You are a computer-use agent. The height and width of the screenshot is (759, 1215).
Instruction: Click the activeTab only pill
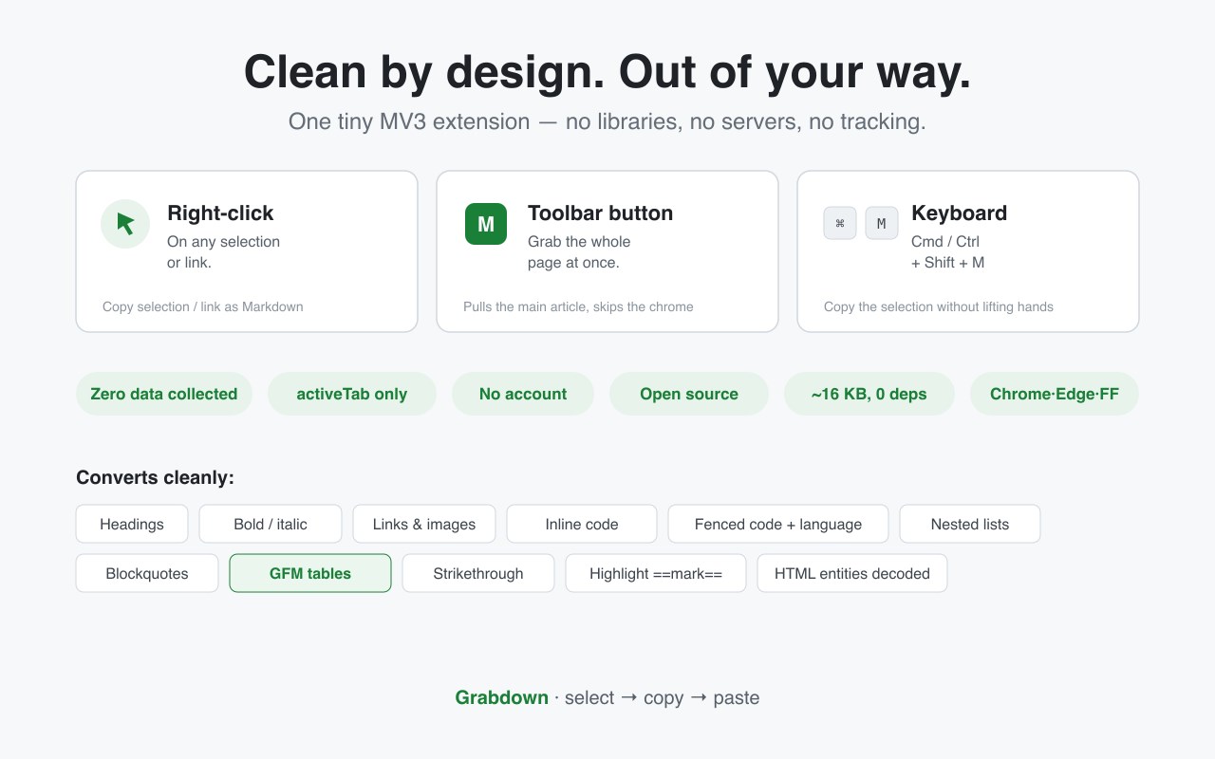[x=352, y=394]
